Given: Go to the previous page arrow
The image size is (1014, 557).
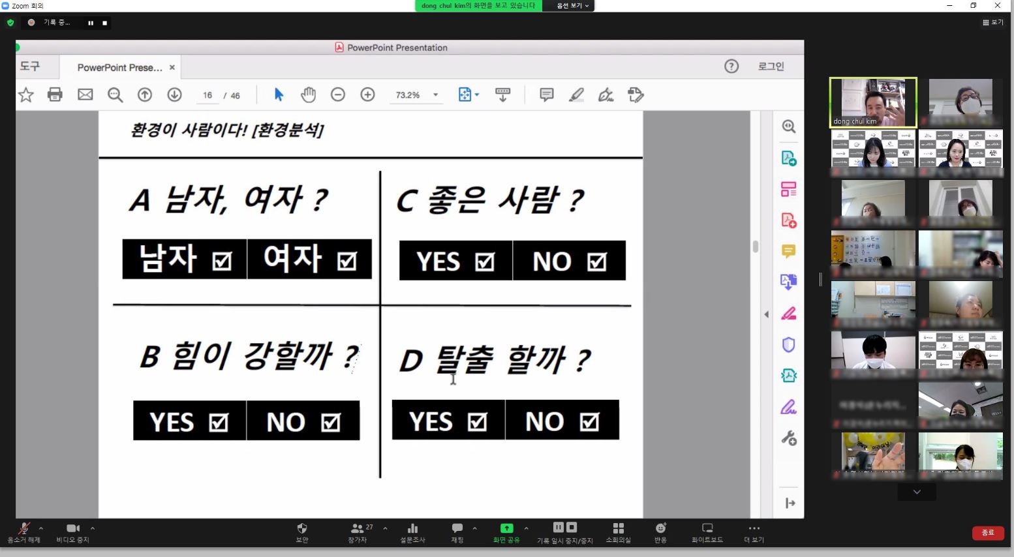Looking at the screenshot, I should 145,95.
